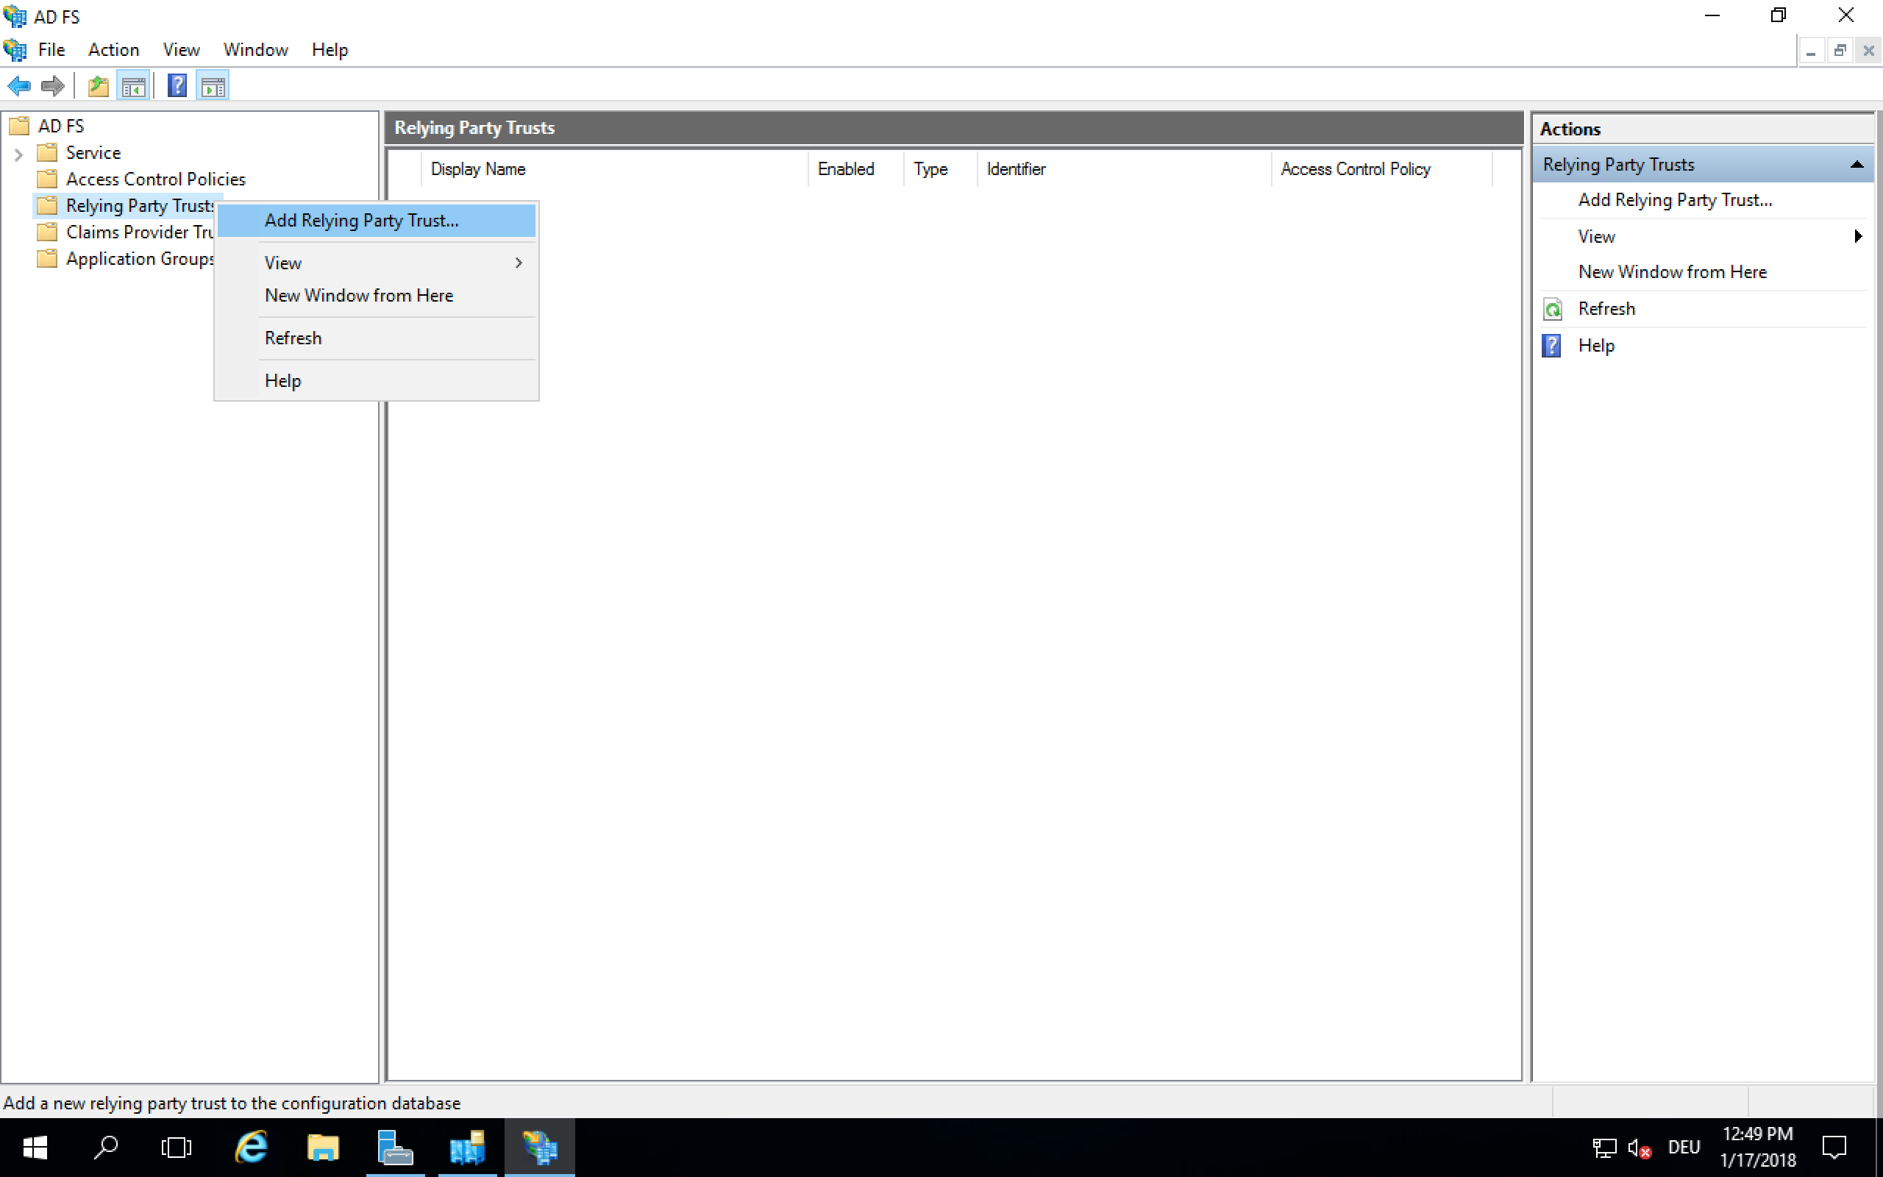Choose Add Relying Party Trust... in context menu
The height and width of the screenshot is (1177, 1883).
coord(377,220)
